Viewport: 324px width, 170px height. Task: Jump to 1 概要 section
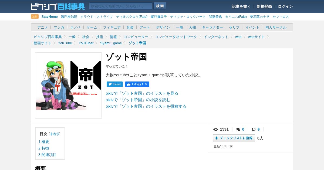pos(44,142)
